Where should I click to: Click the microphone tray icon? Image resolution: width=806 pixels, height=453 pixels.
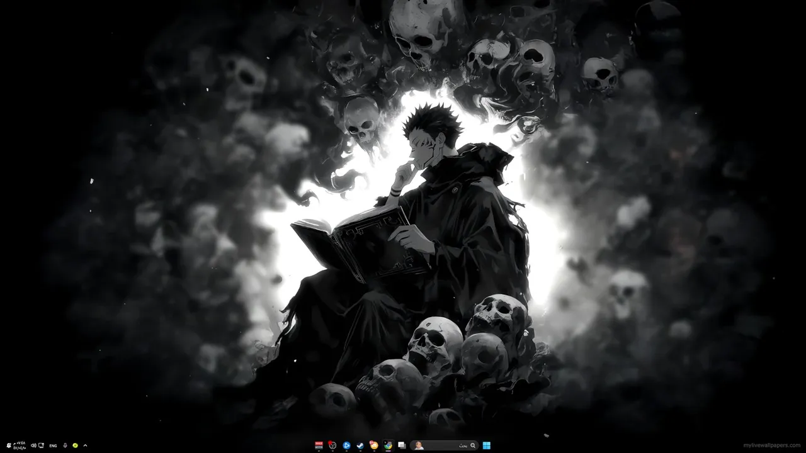coord(65,445)
